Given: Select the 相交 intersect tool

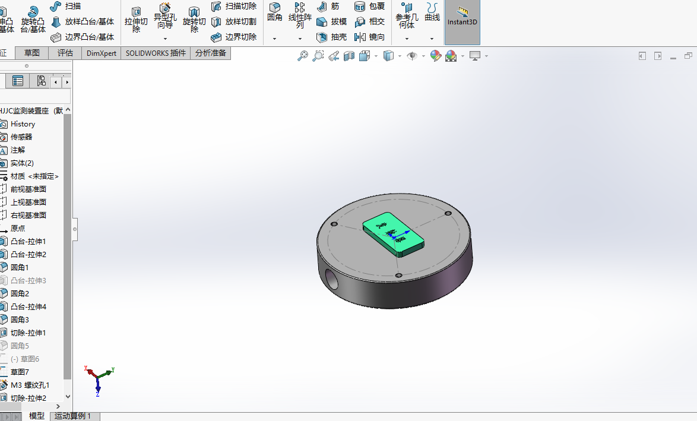Looking at the screenshot, I should (369, 22).
